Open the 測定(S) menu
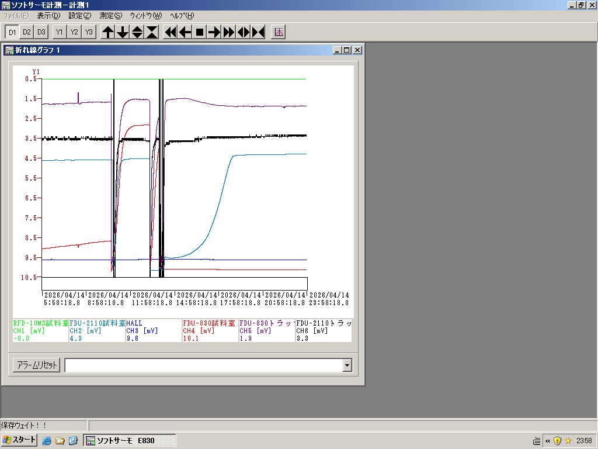This screenshot has width=598, height=449. (110, 15)
